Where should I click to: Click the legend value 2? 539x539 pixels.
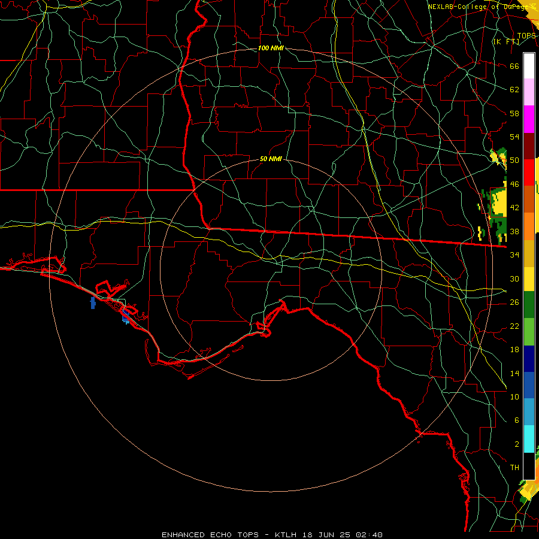(516, 444)
